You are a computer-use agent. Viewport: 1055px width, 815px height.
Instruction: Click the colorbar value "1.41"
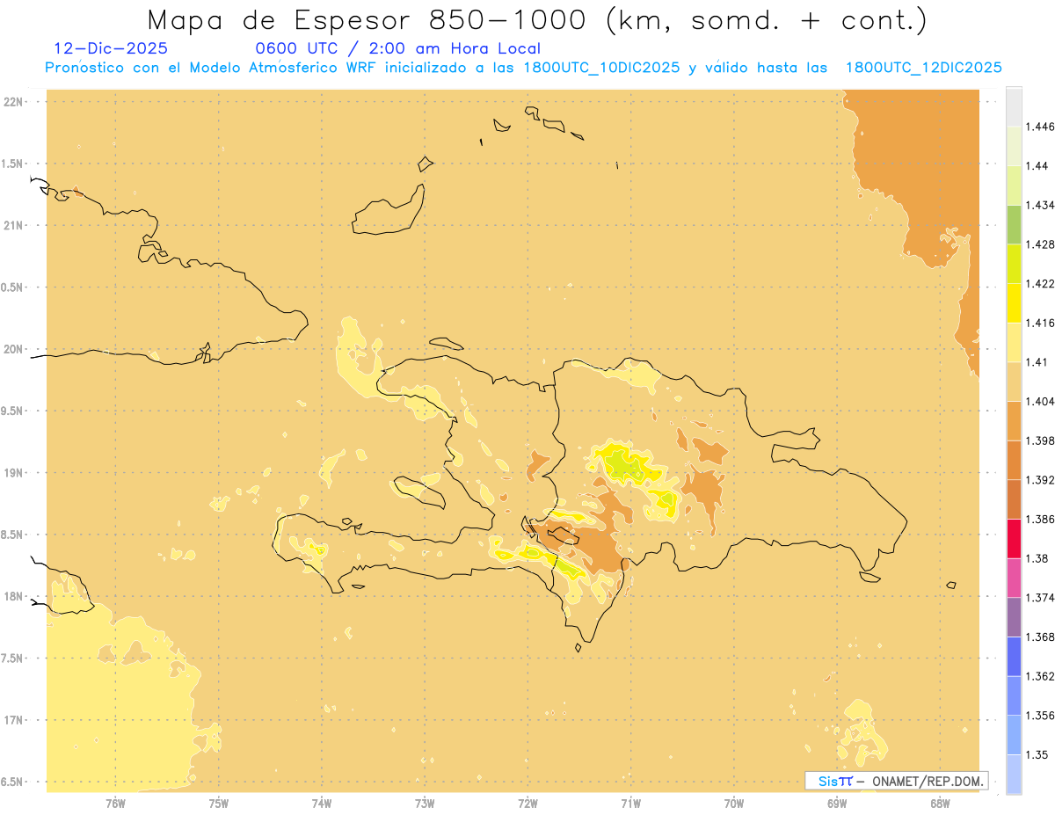pyautogui.click(x=1038, y=362)
